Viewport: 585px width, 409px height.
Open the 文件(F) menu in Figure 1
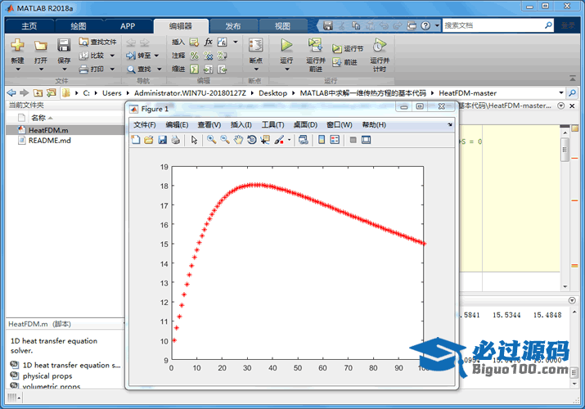click(x=145, y=125)
